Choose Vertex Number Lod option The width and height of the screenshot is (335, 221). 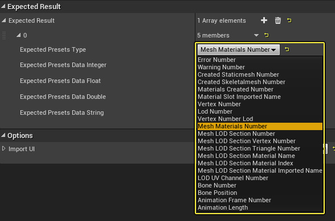(260, 119)
